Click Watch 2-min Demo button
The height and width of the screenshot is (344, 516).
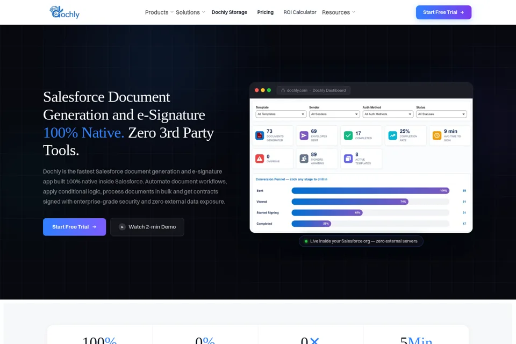[x=147, y=227]
